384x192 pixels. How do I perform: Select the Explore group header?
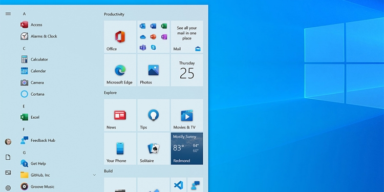click(110, 93)
